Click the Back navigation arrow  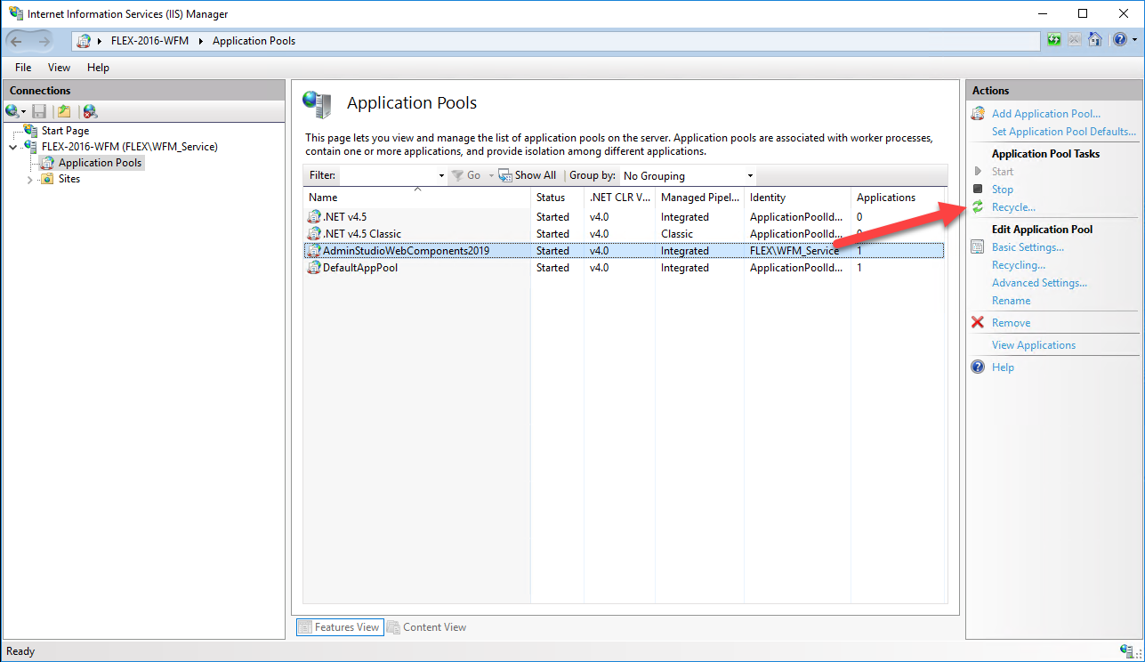click(18, 41)
